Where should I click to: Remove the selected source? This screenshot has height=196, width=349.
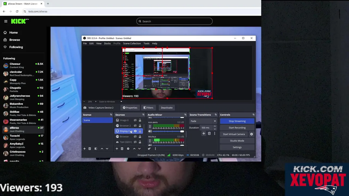click(x=122, y=149)
